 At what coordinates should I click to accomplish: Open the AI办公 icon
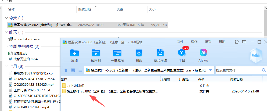(203, 53)
